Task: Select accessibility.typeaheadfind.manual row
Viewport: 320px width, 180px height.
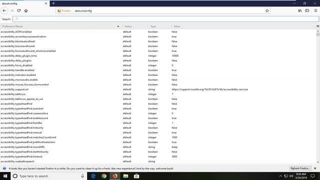Action: coord(158,132)
